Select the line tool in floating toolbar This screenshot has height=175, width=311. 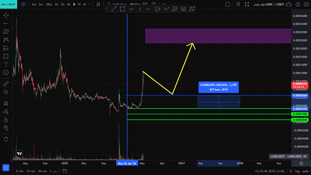click(114, 9)
